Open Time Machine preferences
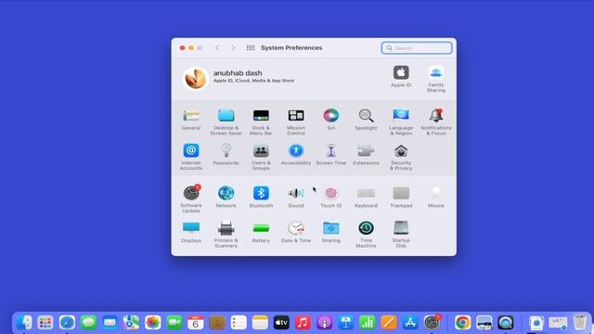Image resolution: width=594 pixels, height=334 pixels. (x=366, y=235)
